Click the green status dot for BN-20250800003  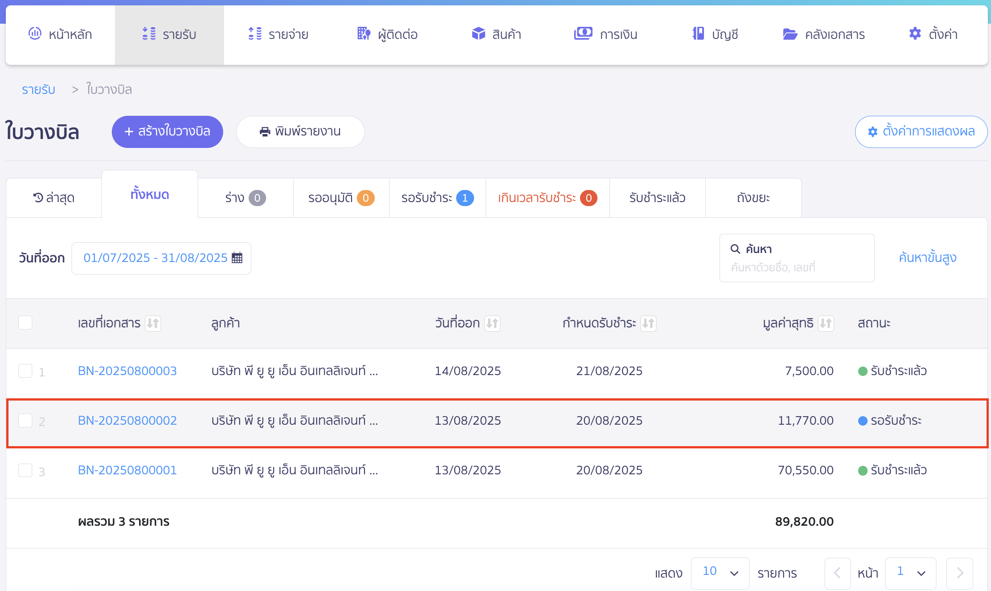863,371
